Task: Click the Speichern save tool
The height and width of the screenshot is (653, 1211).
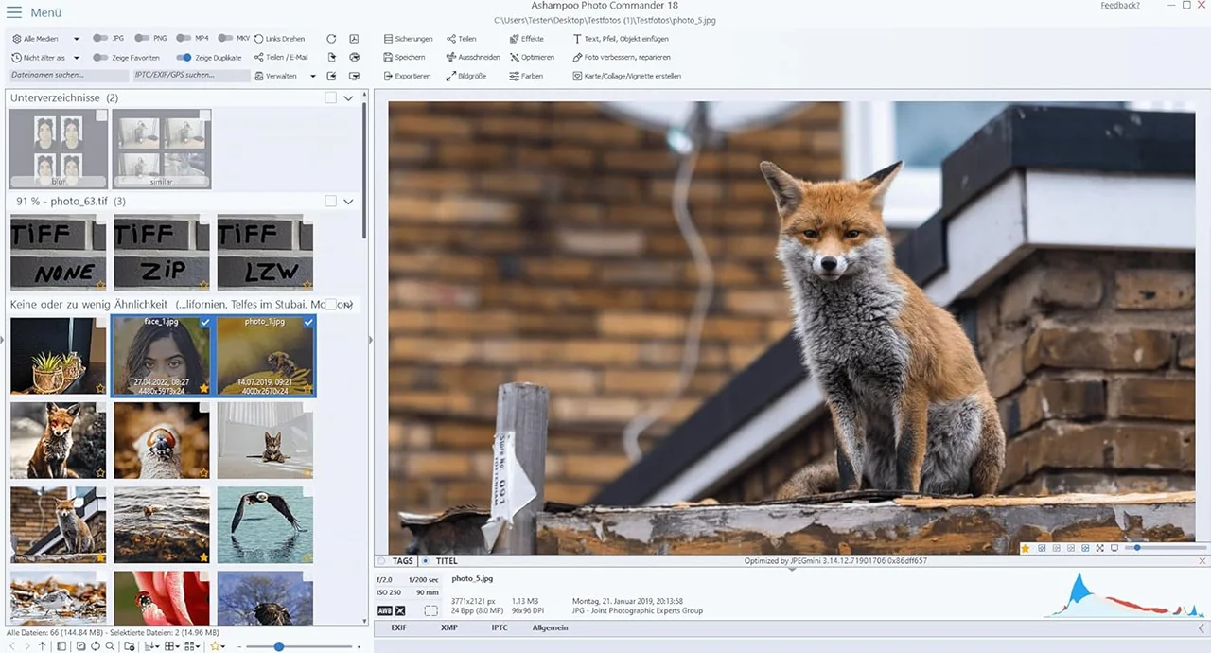Action: (x=404, y=57)
